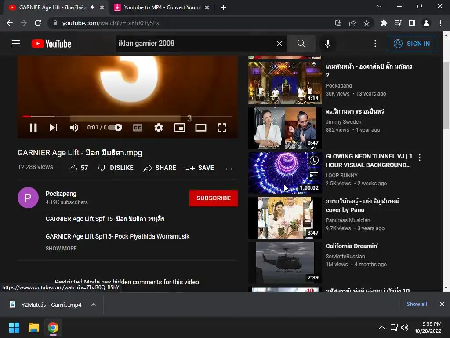Mute the video player volume
Image resolution: width=450 pixels, height=338 pixels.
point(74,128)
